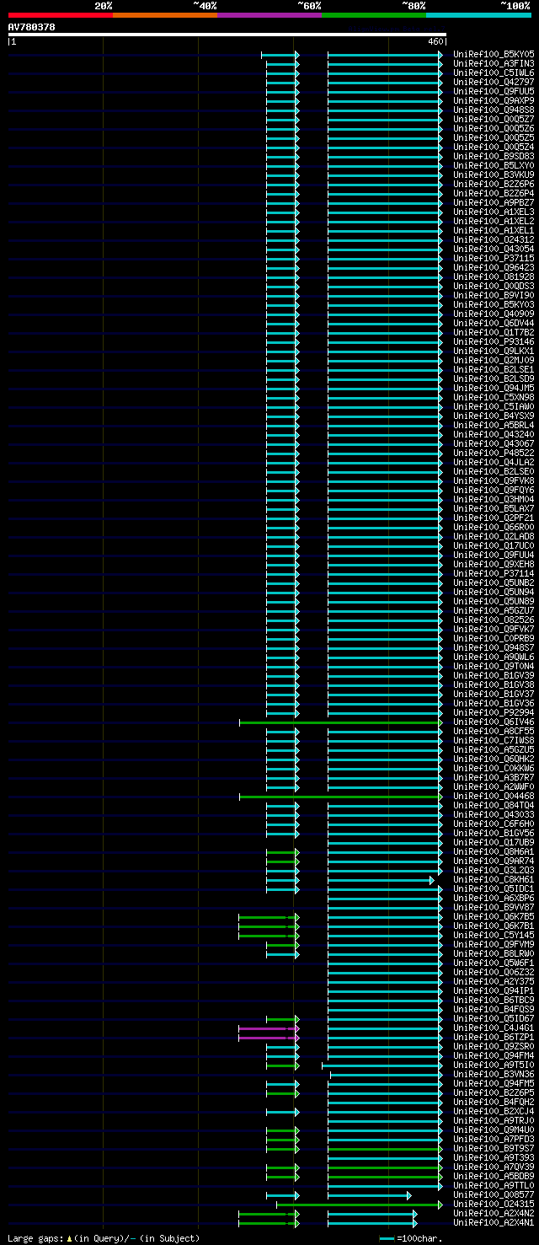Image resolution: width=539 pixels, height=1245 pixels.
Task: Select the UniRef100_C5Y145 label
Action: 494,935
